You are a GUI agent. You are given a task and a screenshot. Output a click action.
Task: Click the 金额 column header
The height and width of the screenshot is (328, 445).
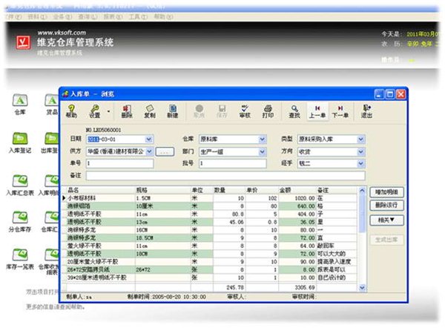[297, 190]
